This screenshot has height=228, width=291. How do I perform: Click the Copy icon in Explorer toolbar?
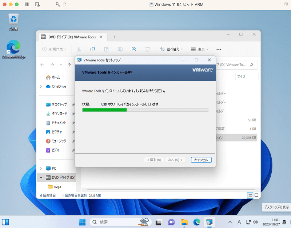92,49
